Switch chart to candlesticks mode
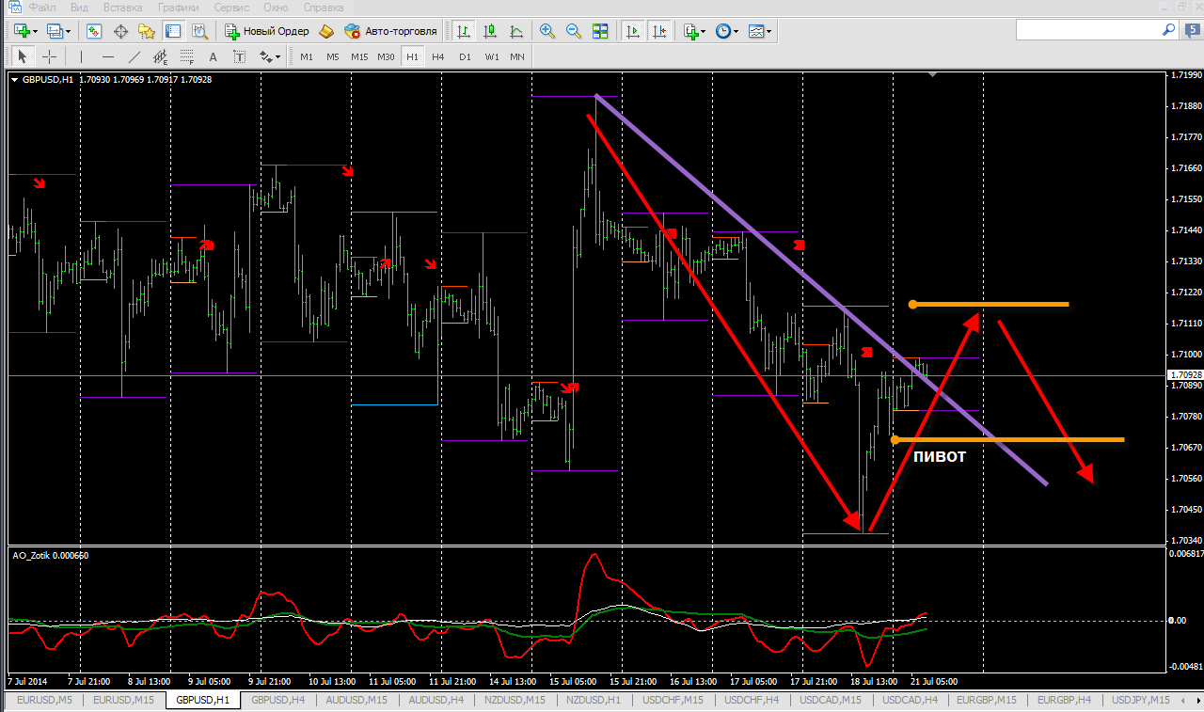This screenshot has height=712, width=1204. click(489, 31)
